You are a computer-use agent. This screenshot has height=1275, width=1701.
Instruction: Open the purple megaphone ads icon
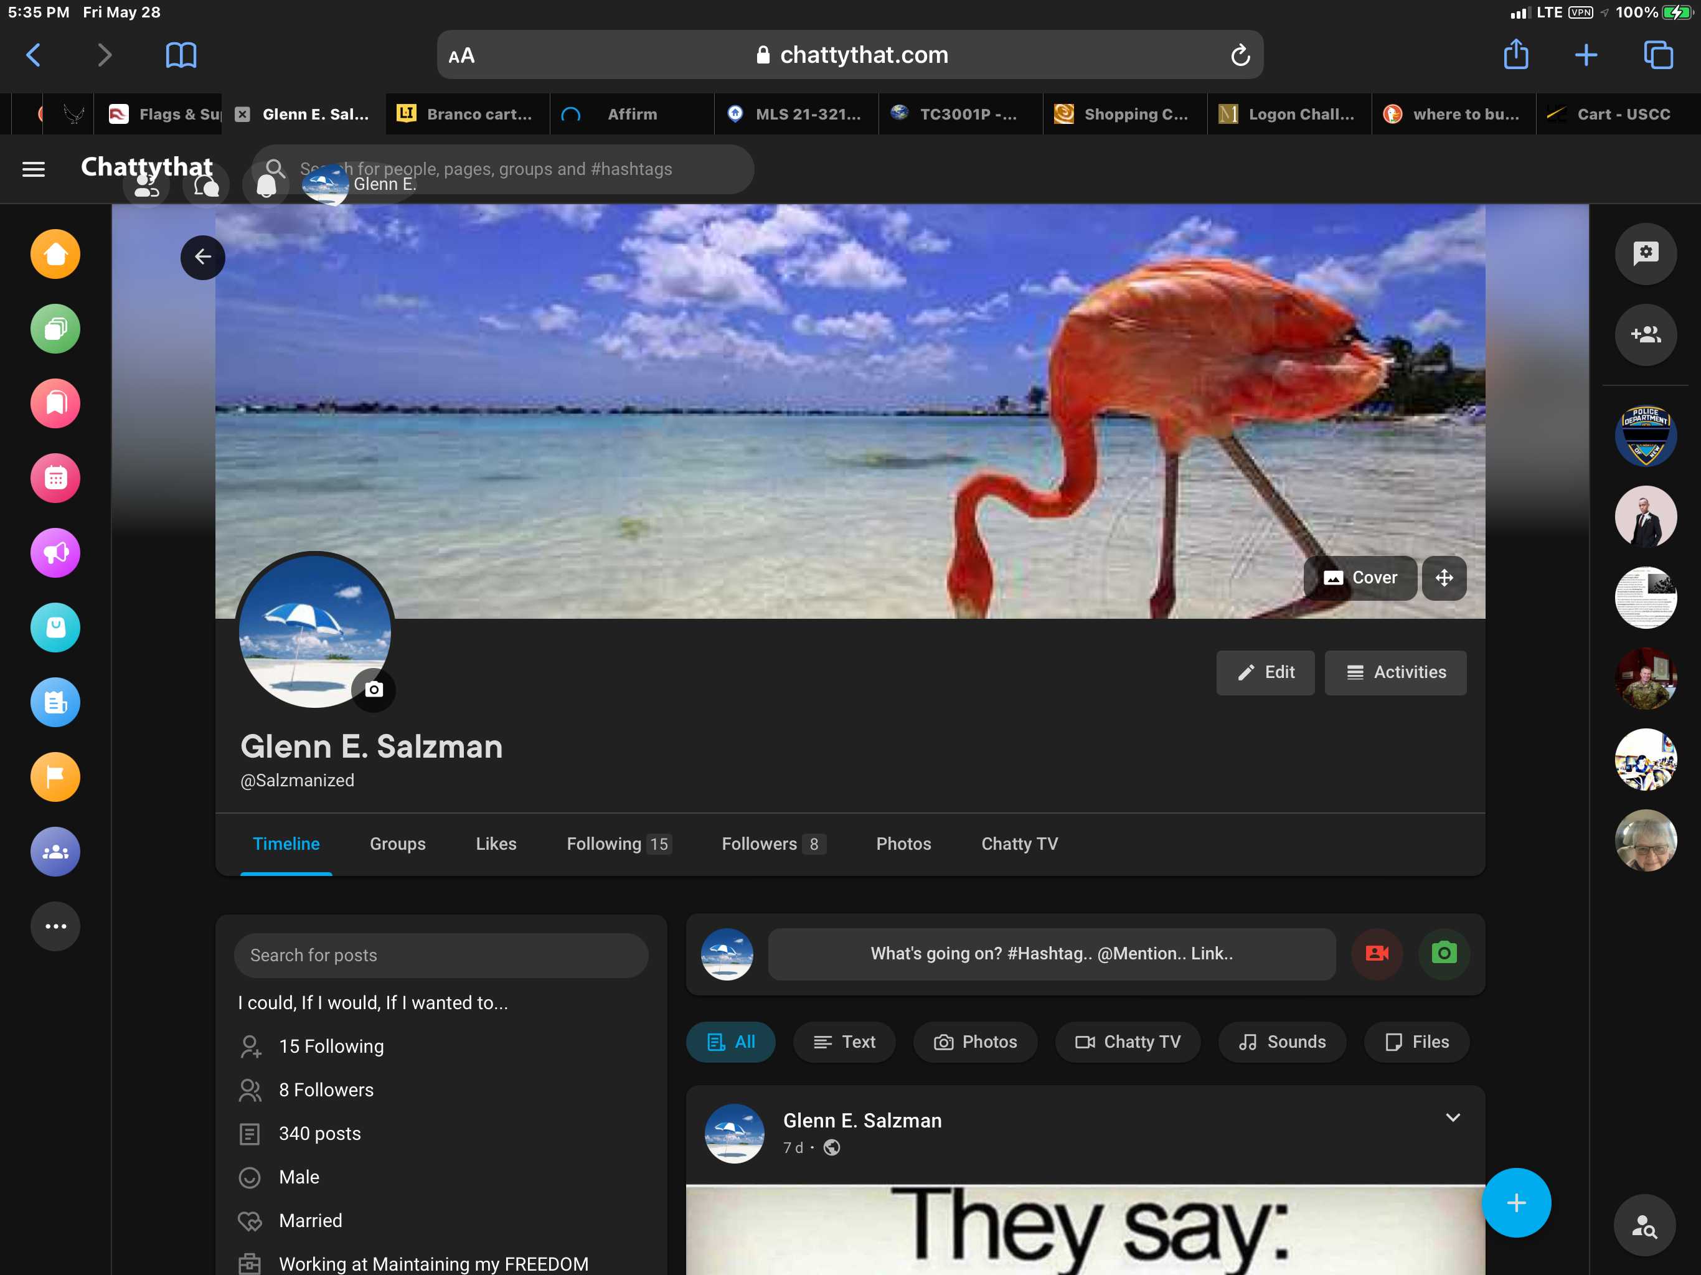coord(55,552)
